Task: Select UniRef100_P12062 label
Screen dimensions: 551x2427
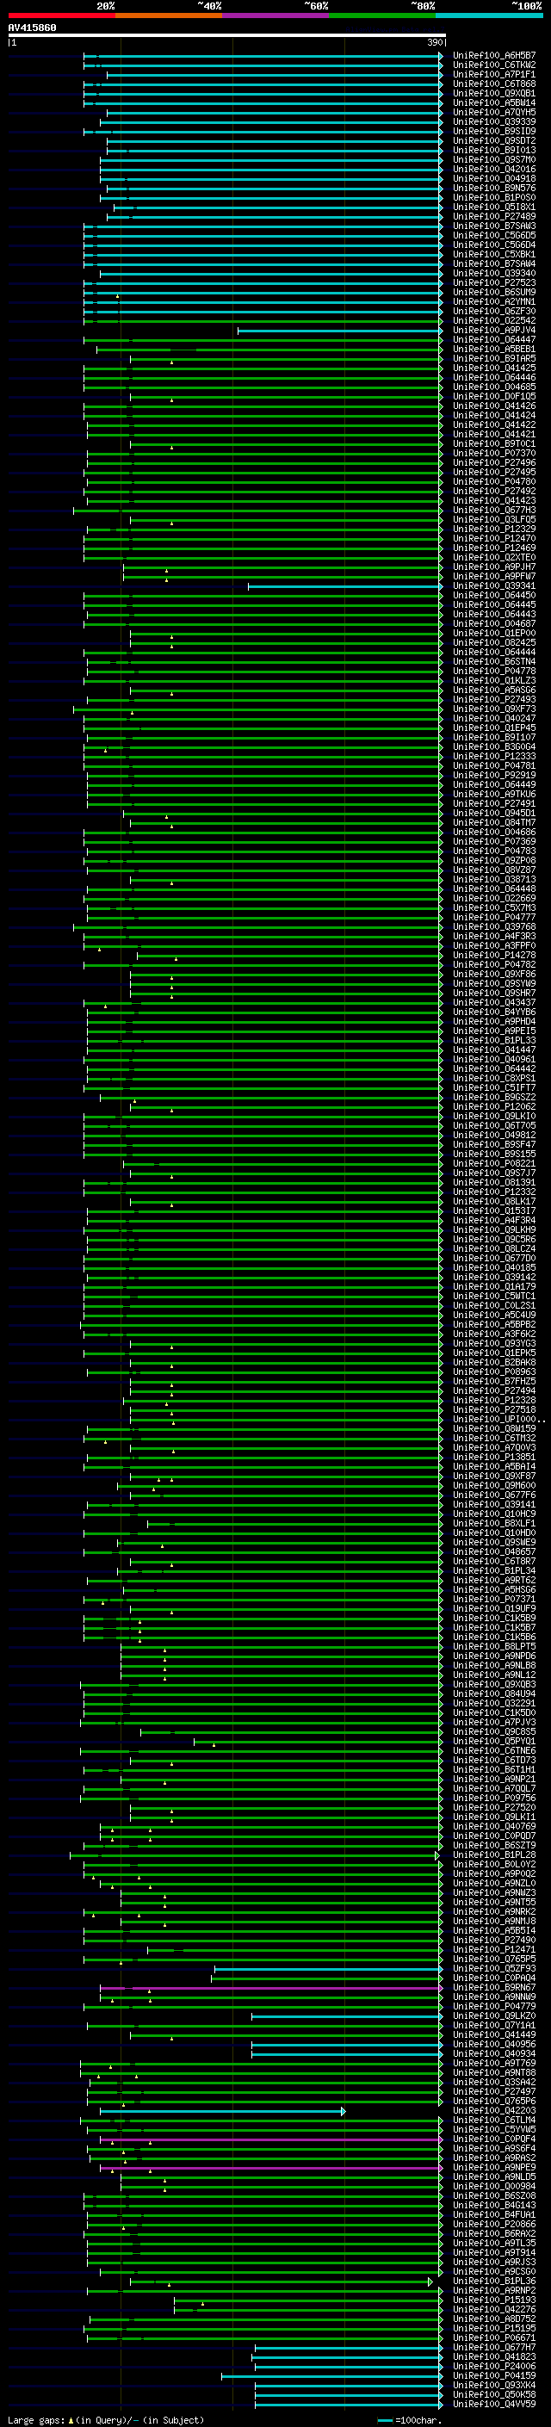Action: [x=494, y=1106]
